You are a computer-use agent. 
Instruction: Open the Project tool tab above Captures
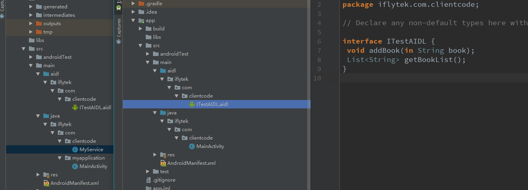[x=118, y=6]
